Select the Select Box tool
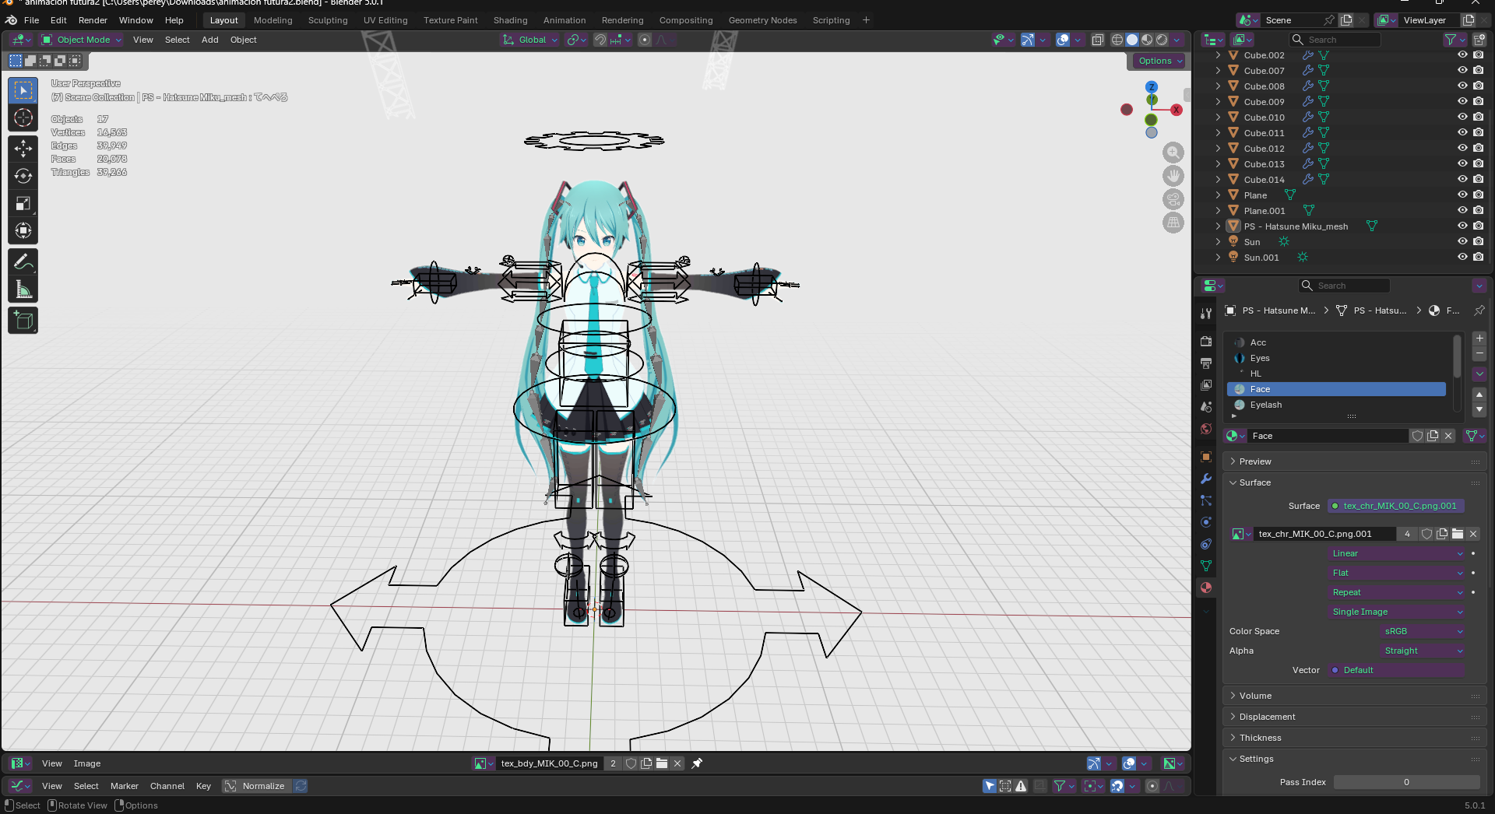Screen dimensions: 1495x814 (x=23, y=90)
